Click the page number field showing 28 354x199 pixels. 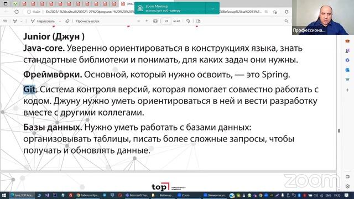click(166, 21)
